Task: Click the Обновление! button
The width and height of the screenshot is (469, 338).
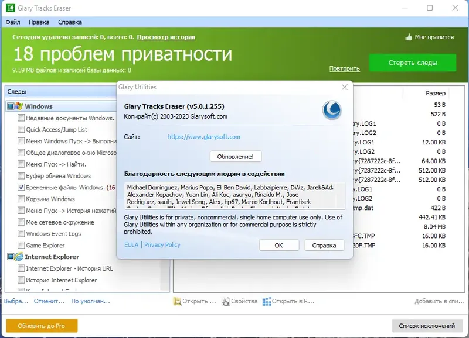Action: tap(236, 157)
